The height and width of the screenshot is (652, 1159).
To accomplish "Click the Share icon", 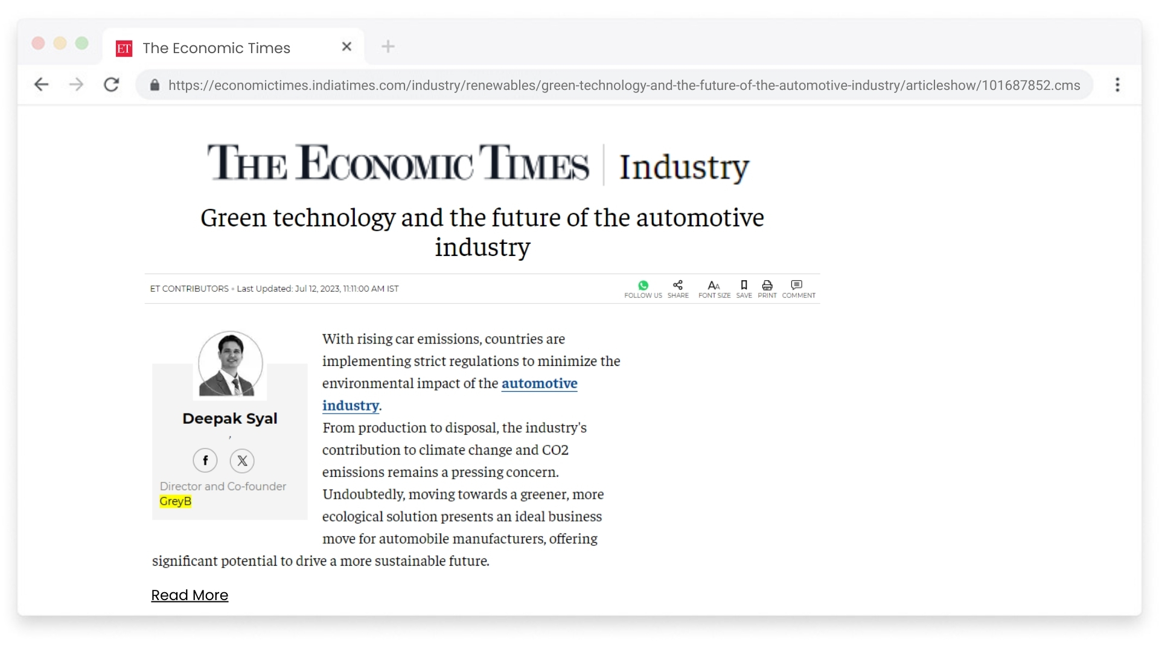I will [x=678, y=285].
